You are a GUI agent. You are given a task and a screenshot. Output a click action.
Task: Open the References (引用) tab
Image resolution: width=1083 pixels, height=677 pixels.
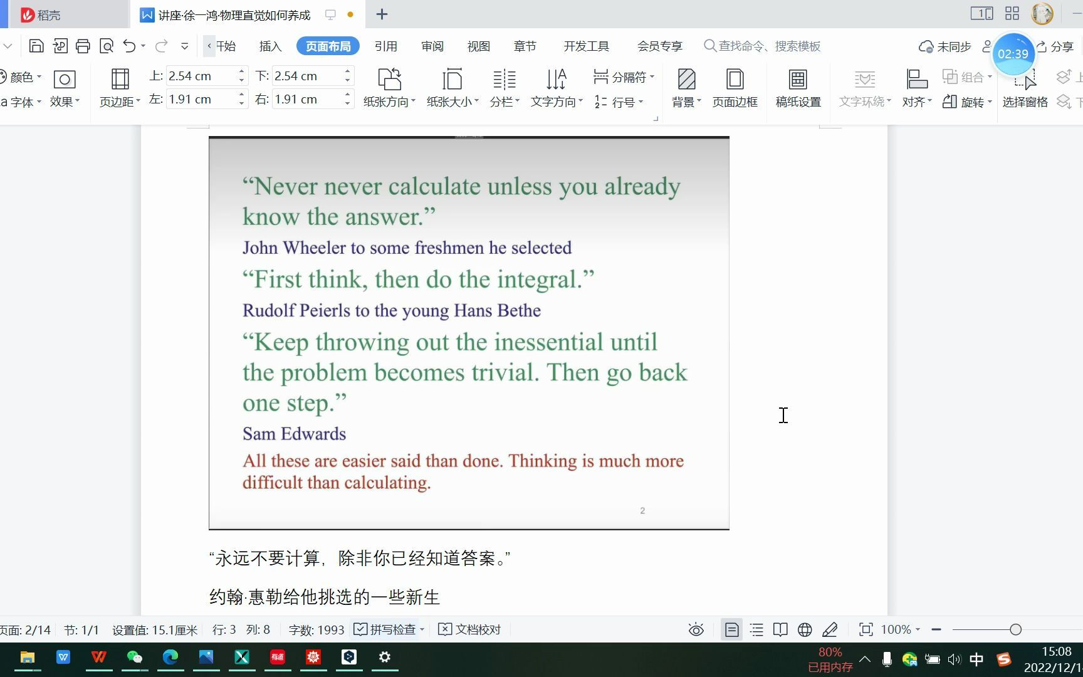(386, 46)
